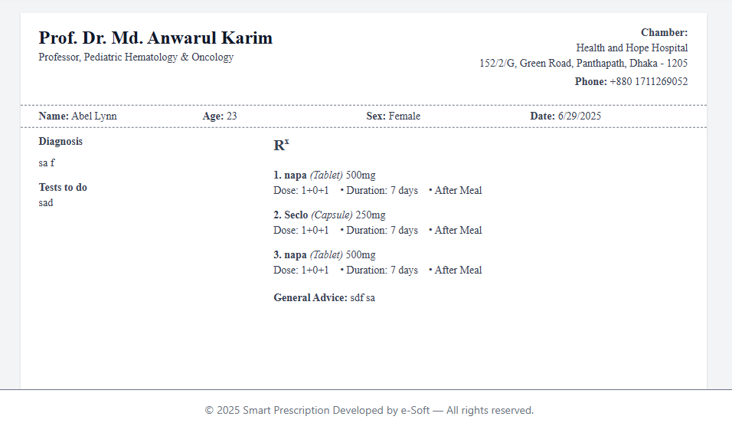Screen dimensions: 732x423
Task: Click the Date 6/29/2025 field
Action: (566, 116)
